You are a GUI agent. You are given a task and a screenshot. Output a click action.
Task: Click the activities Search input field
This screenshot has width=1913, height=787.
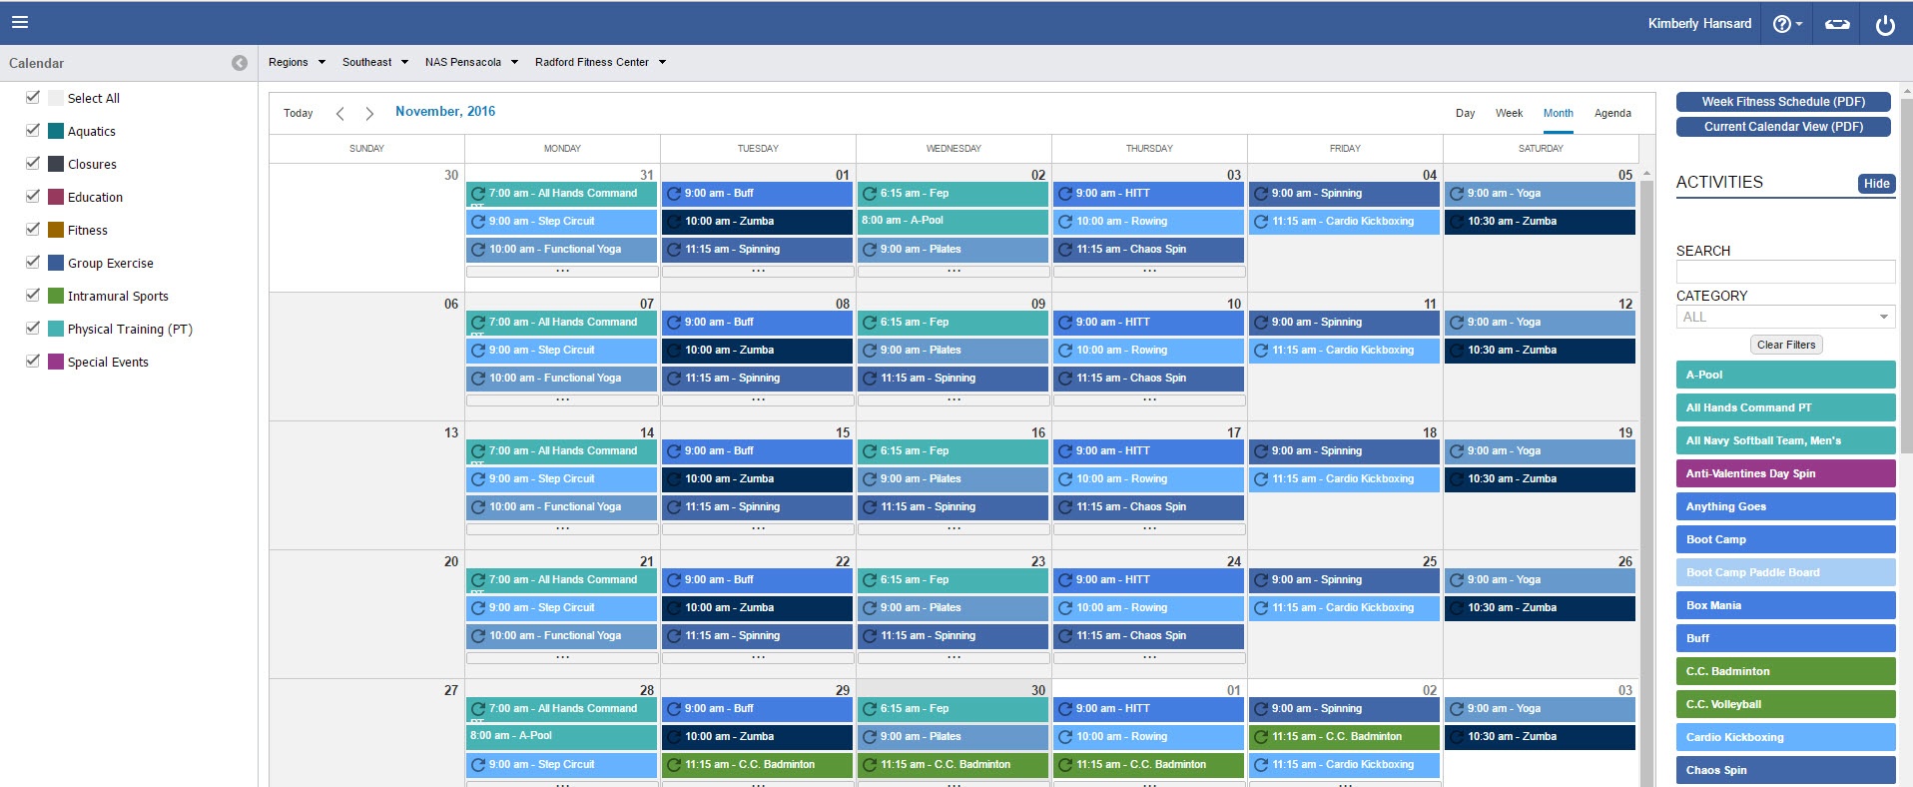1785,272
